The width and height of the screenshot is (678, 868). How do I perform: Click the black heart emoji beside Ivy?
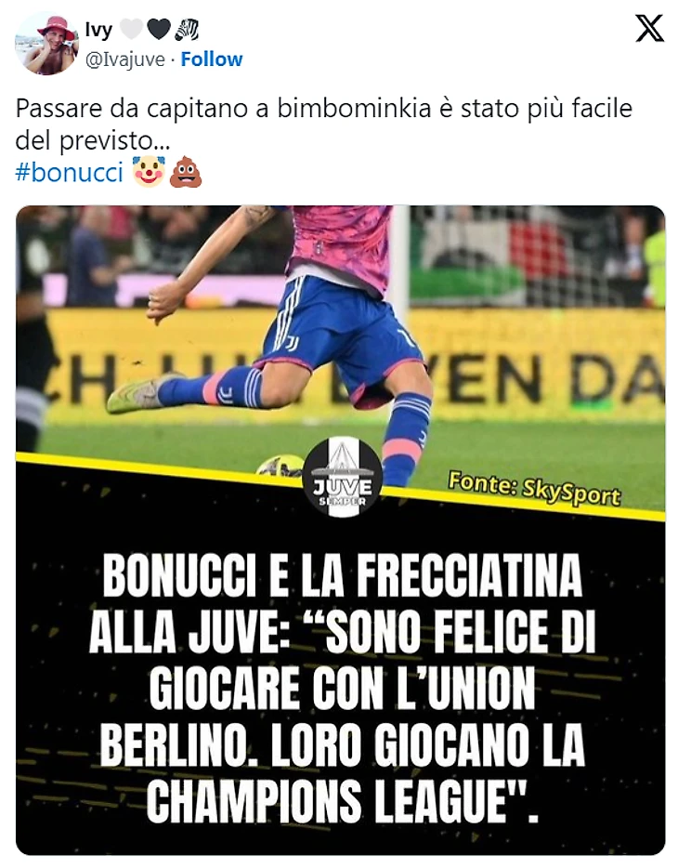point(159,30)
